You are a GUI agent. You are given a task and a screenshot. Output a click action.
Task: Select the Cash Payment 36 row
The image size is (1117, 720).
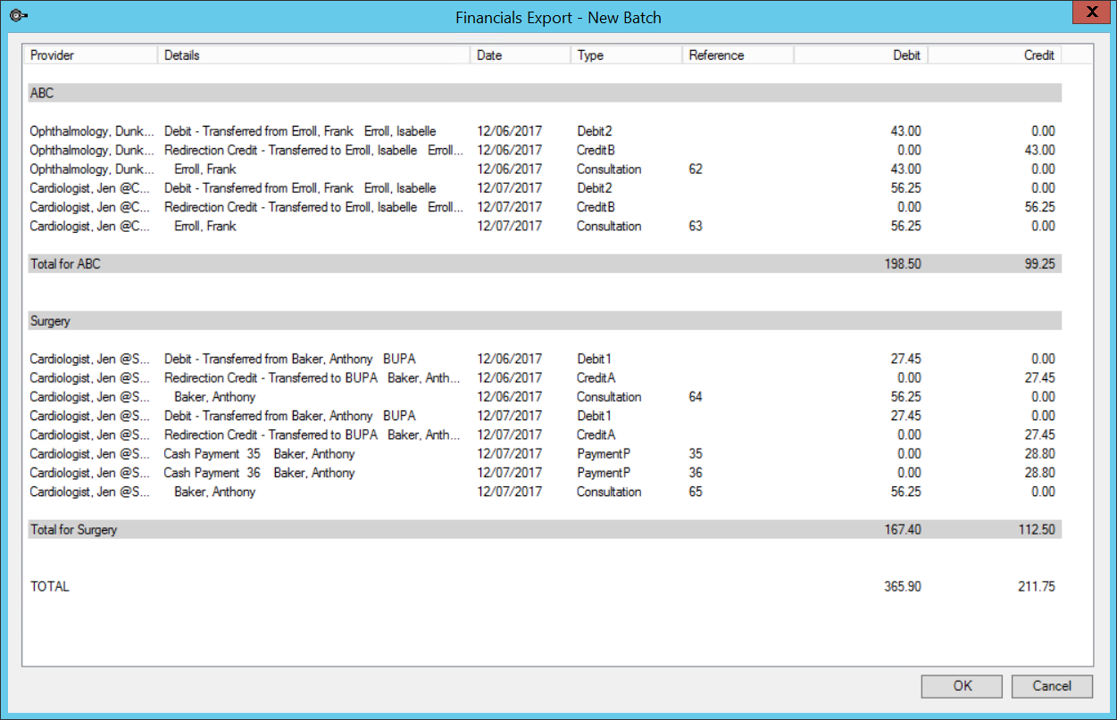click(543, 472)
